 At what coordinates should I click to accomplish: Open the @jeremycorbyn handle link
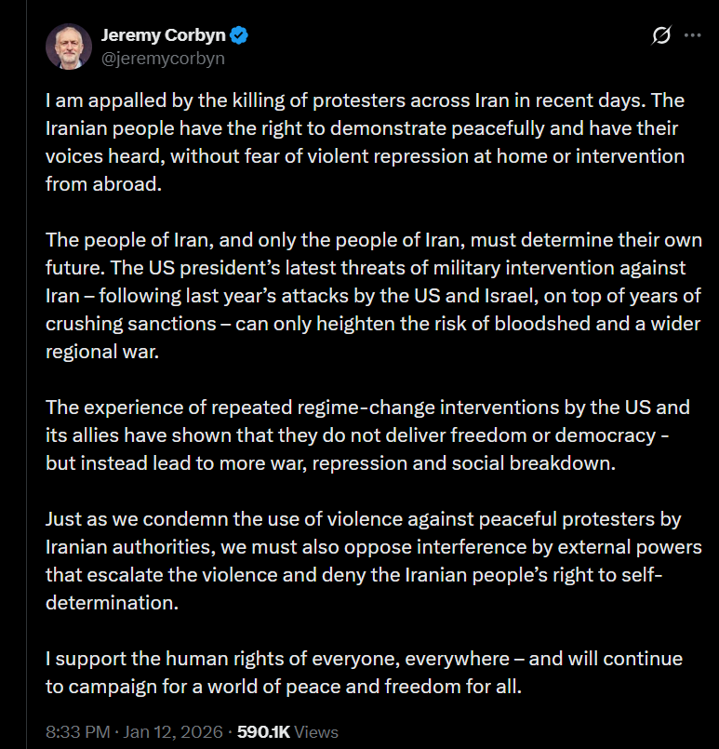[x=163, y=59]
